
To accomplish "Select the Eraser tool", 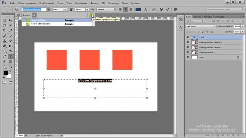I will [4, 46].
